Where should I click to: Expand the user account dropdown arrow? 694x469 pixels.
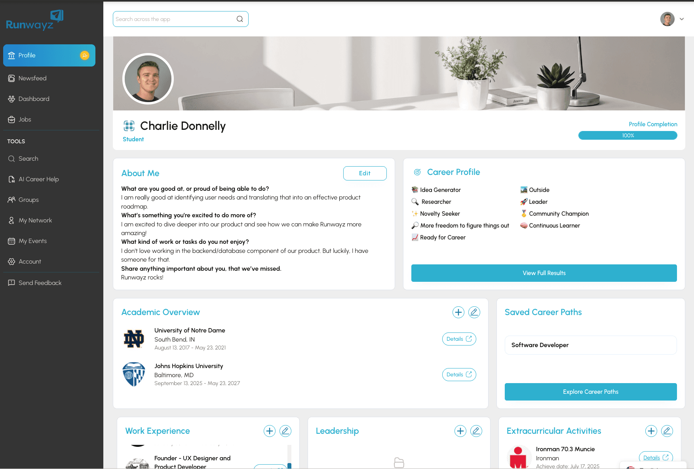pos(682,19)
